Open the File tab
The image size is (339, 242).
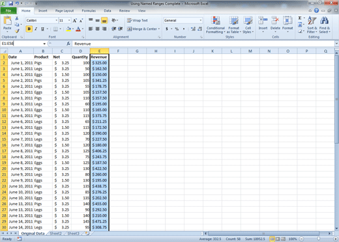point(8,10)
